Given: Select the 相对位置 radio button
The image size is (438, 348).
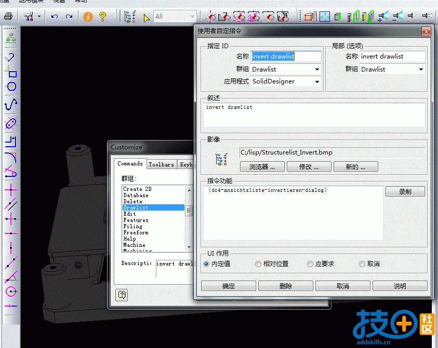Looking at the screenshot, I should [258, 264].
